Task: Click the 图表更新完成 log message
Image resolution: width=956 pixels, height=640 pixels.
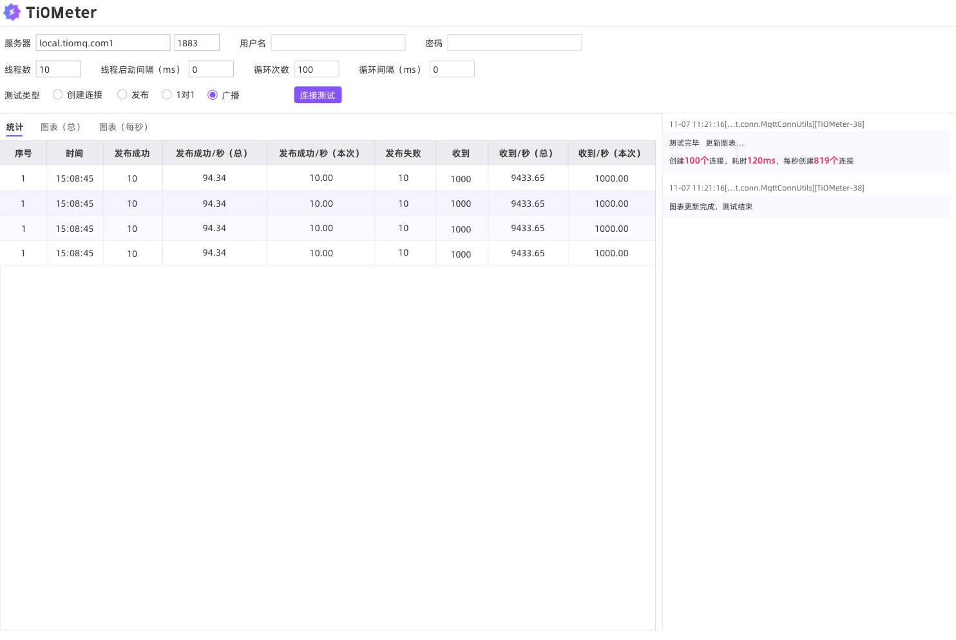Action: coord(711,207)
